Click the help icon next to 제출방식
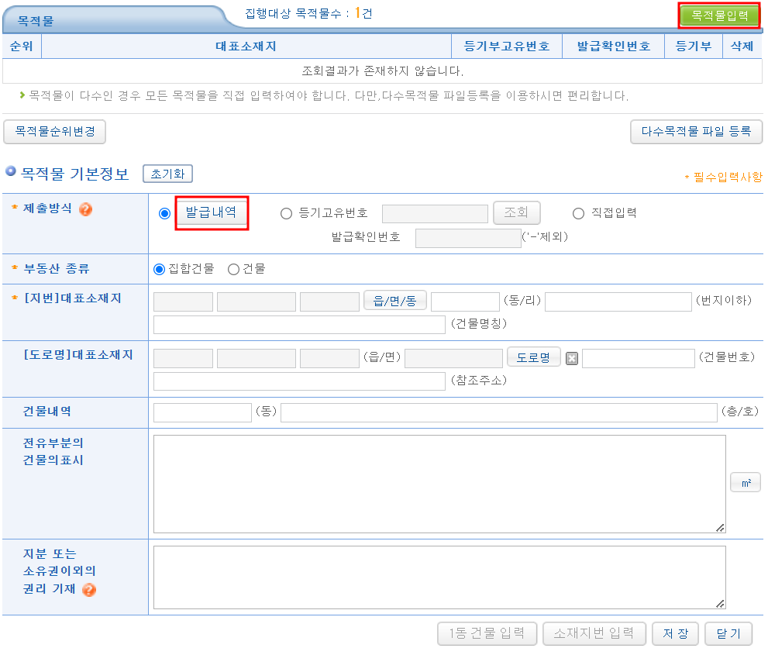Viewport: 768px width, 648px height. pyautogui.click(x=86, y=209)
